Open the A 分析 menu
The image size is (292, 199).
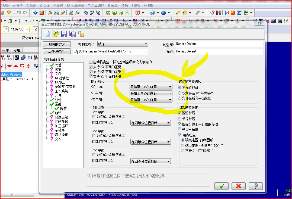click(18, 6)
